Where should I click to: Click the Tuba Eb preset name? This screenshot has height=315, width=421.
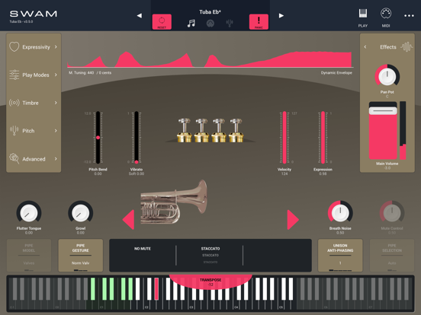coord(210,11)
